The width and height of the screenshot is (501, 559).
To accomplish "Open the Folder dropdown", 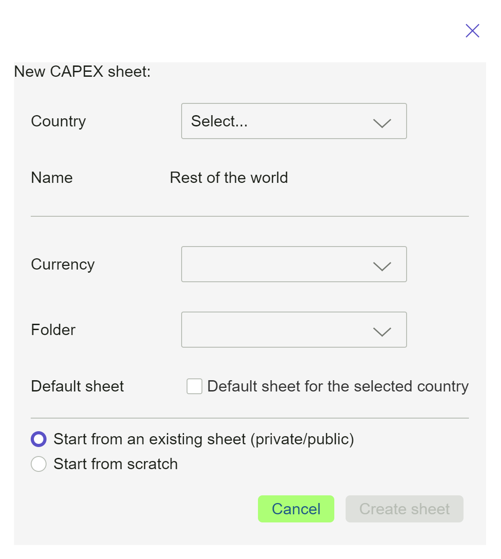I will (294, 330).
